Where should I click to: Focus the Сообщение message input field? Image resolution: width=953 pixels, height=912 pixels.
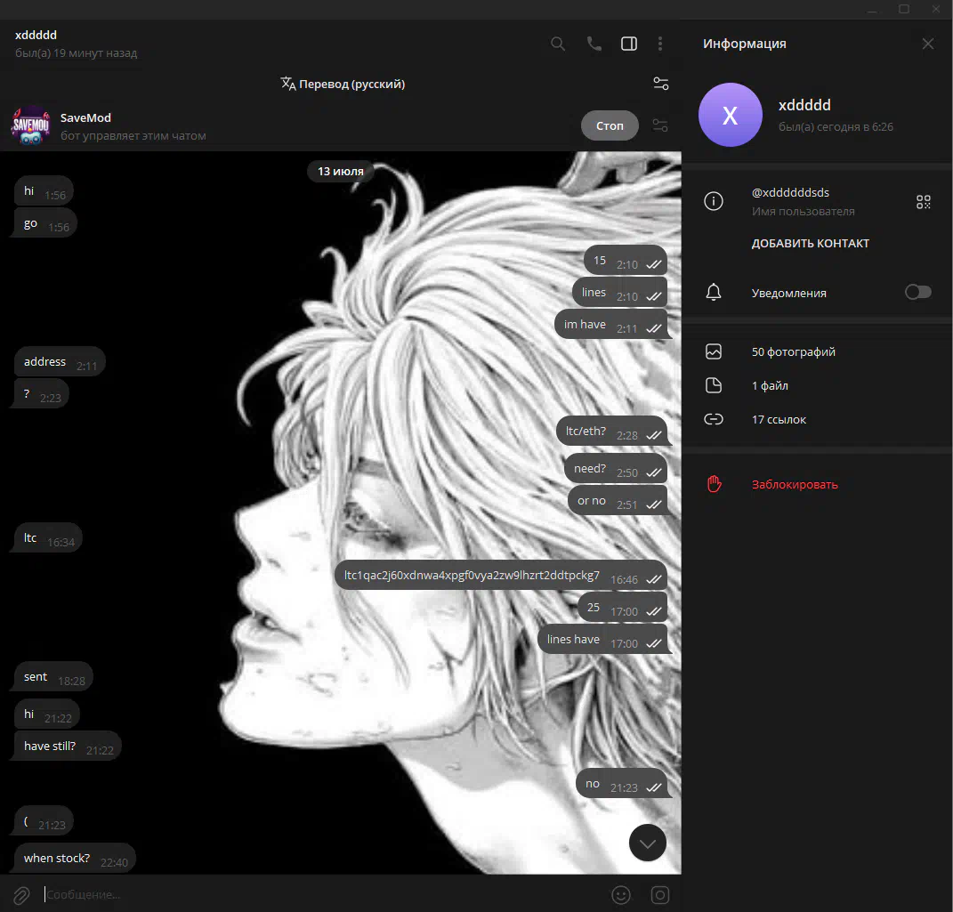pyautogui.click(x=322, y=894)
